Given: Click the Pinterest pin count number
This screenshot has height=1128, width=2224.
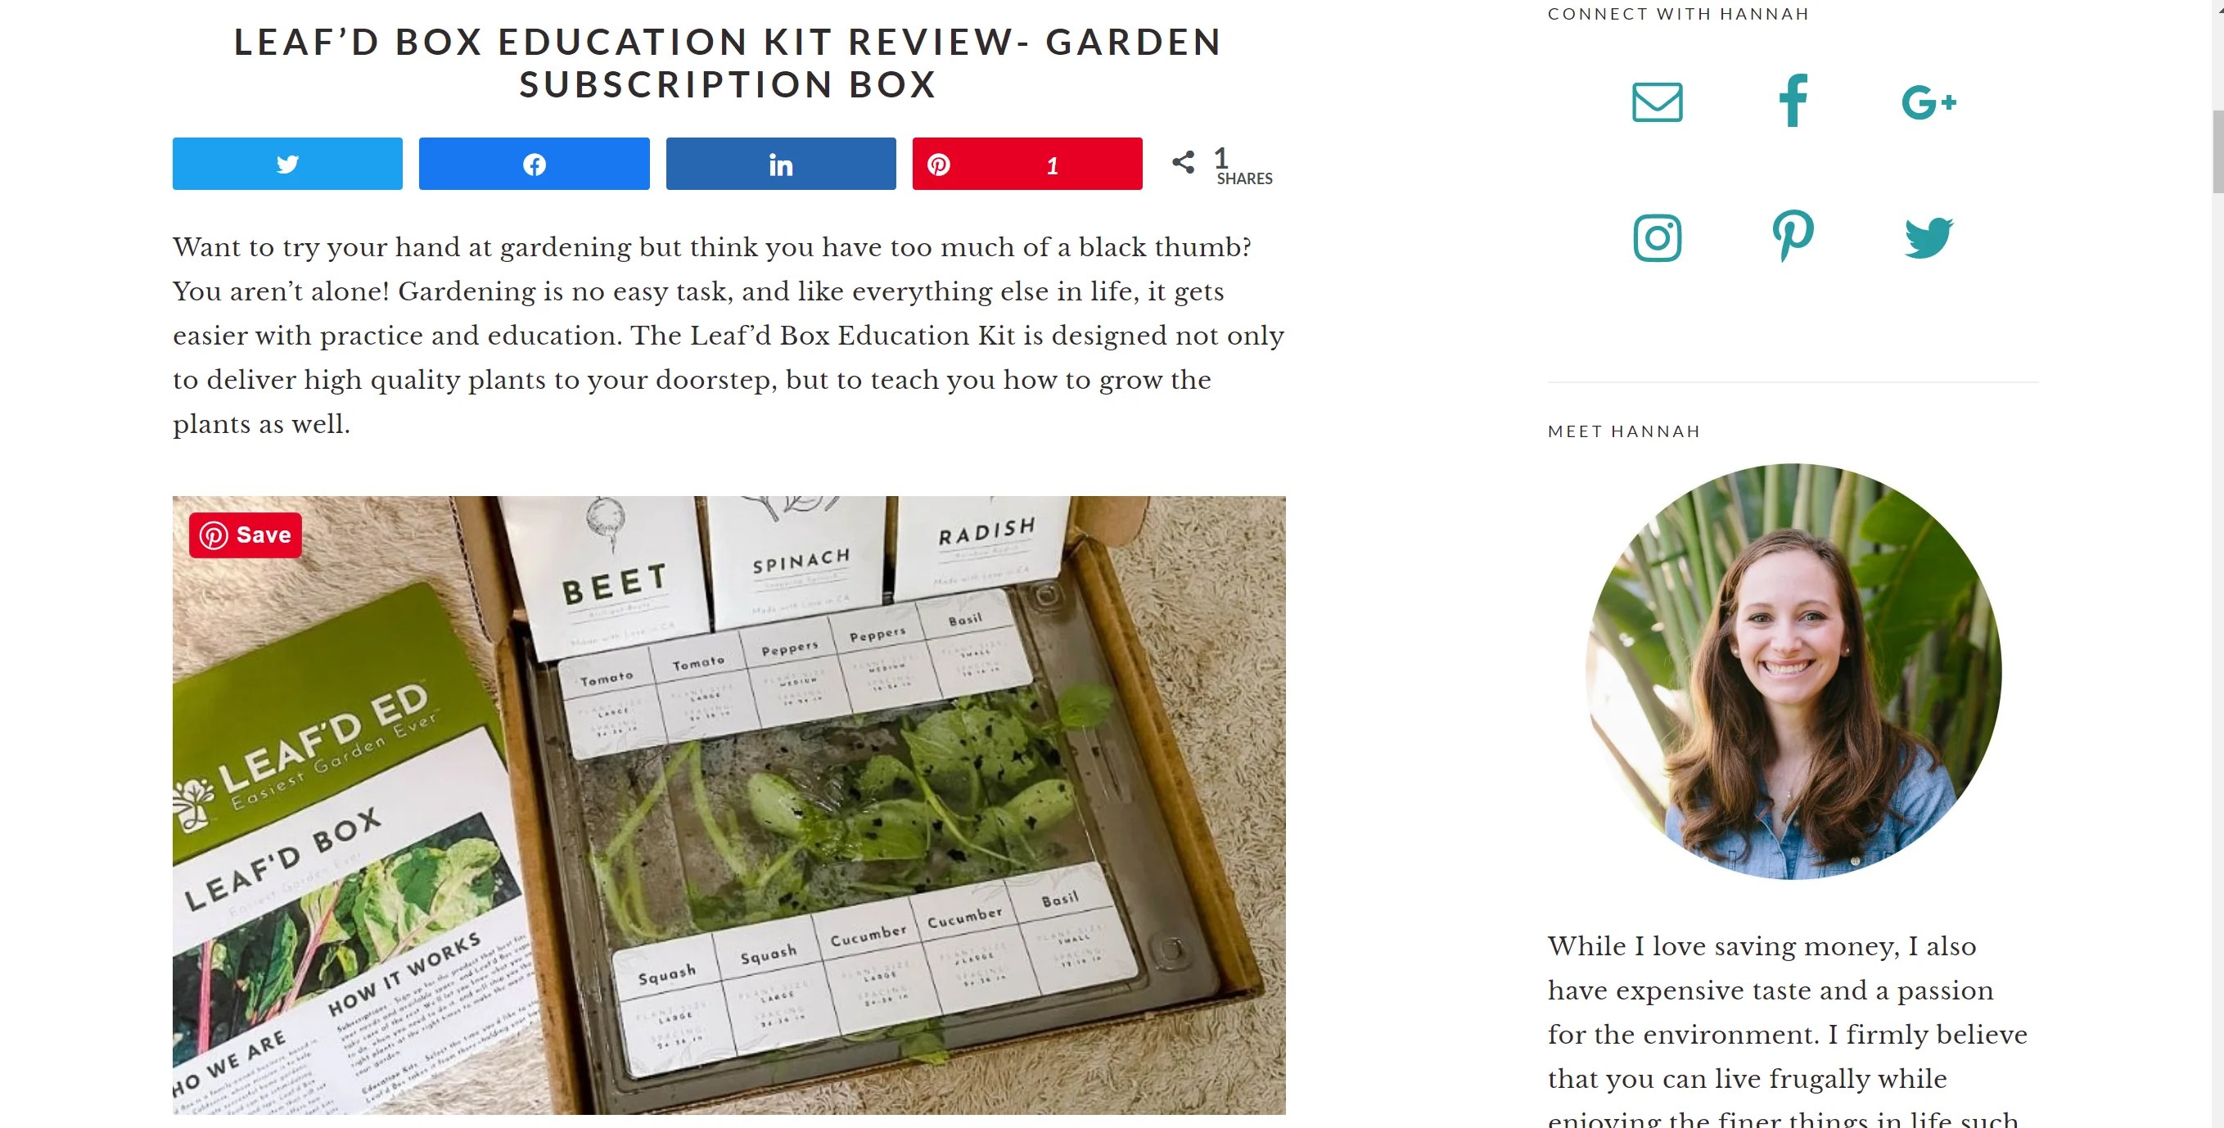Looking at the screenshot, I should click(1053, 166).
